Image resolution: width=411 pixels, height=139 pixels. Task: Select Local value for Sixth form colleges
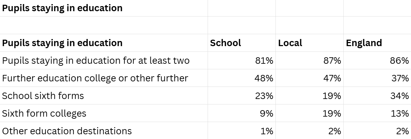[x=332, y=114]
